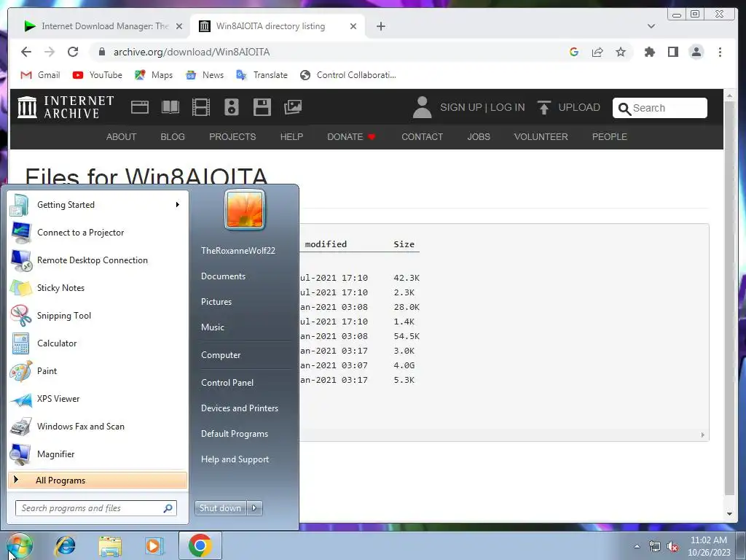Screen dimensions: 746x560
Task: Open Getting Started in Start menu
Action: [98, 205]
